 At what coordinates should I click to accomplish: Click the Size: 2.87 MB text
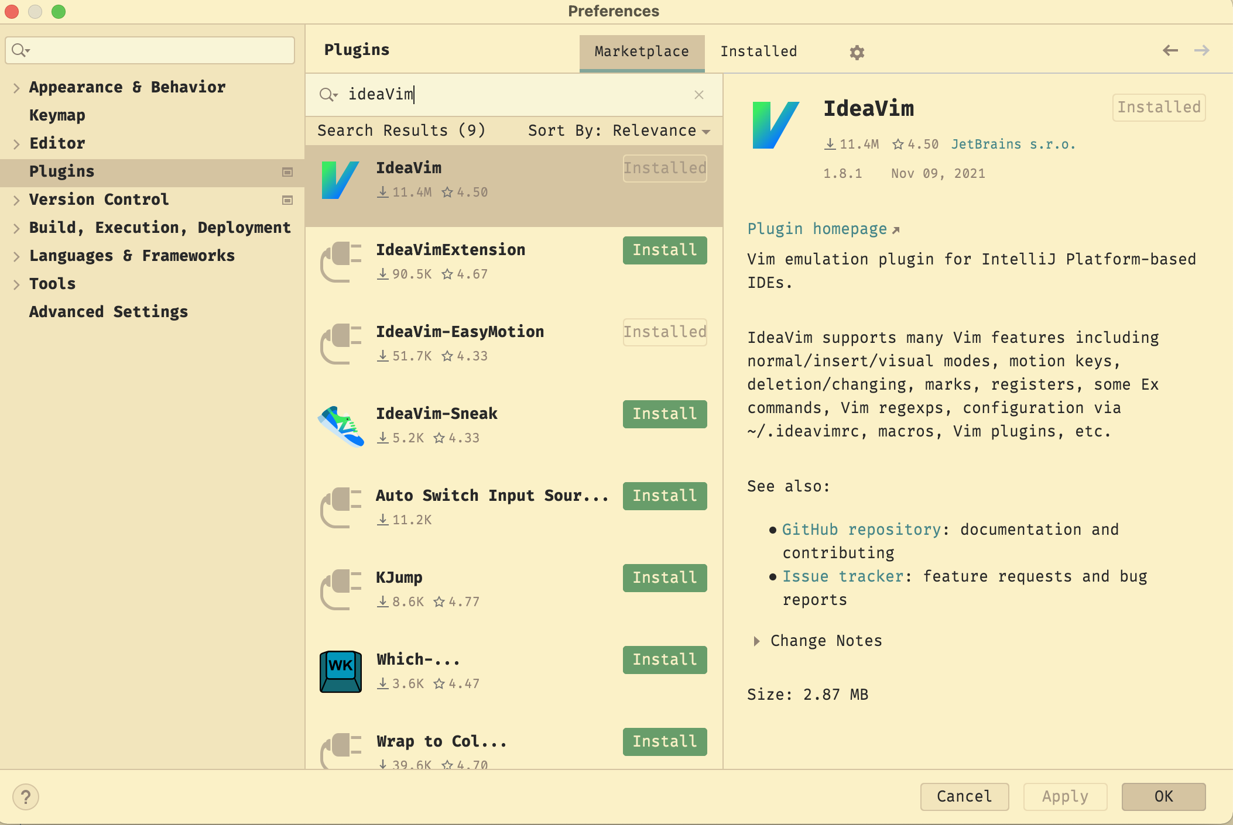click(807, 695)
